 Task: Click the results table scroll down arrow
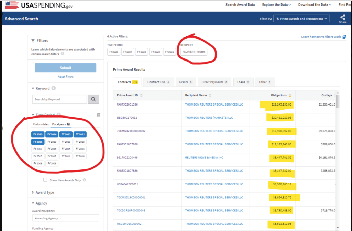tap(338, 228)
